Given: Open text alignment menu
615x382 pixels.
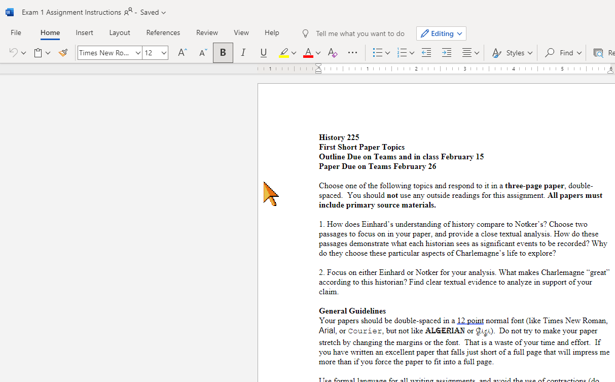Looking at the screenshot, I should point(471,53).
